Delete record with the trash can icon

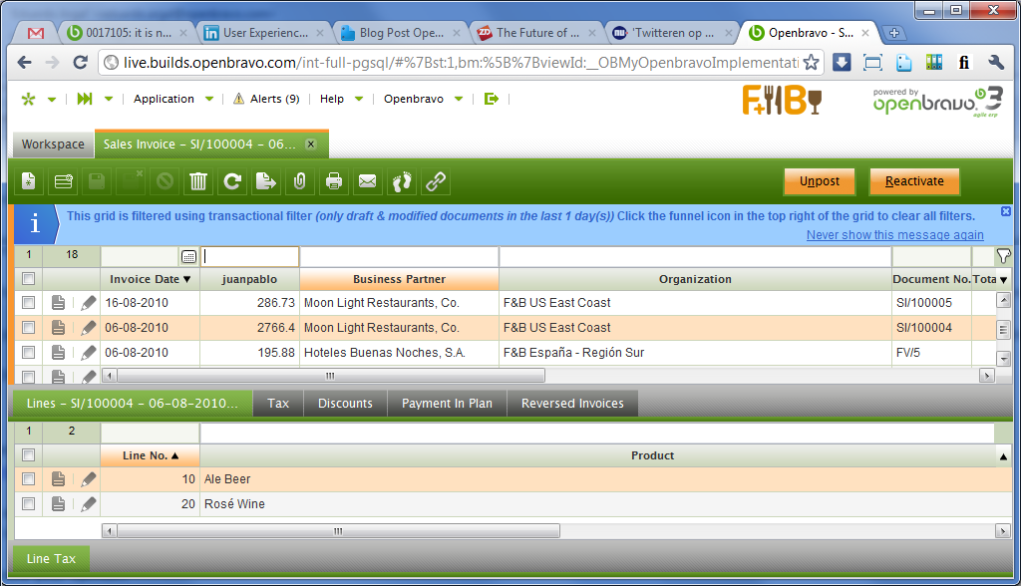[x=198, y=181]
